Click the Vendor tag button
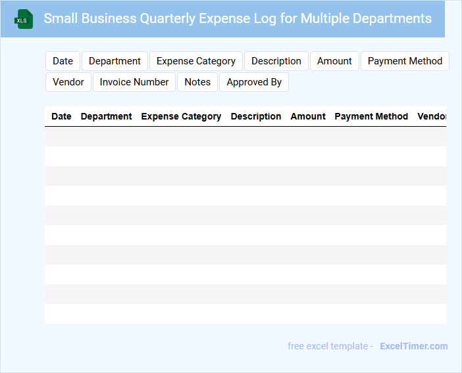The image size is (462, 373). pos(68,82)
